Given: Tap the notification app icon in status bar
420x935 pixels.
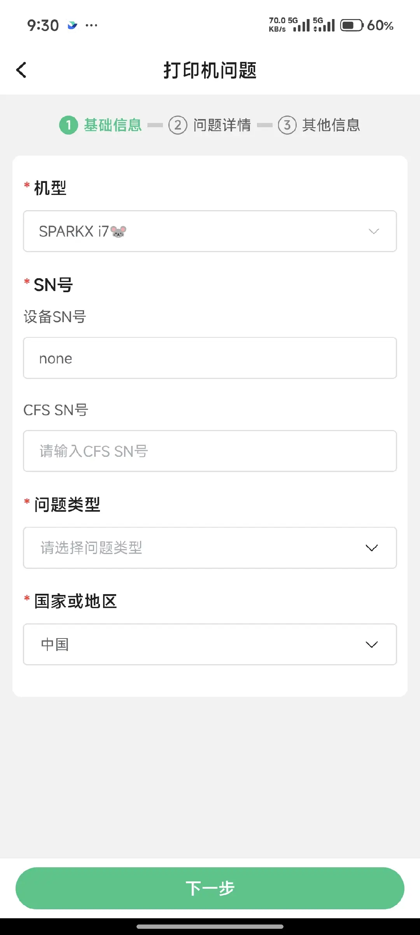Looking at the screenshot, I should click(72, 26).
